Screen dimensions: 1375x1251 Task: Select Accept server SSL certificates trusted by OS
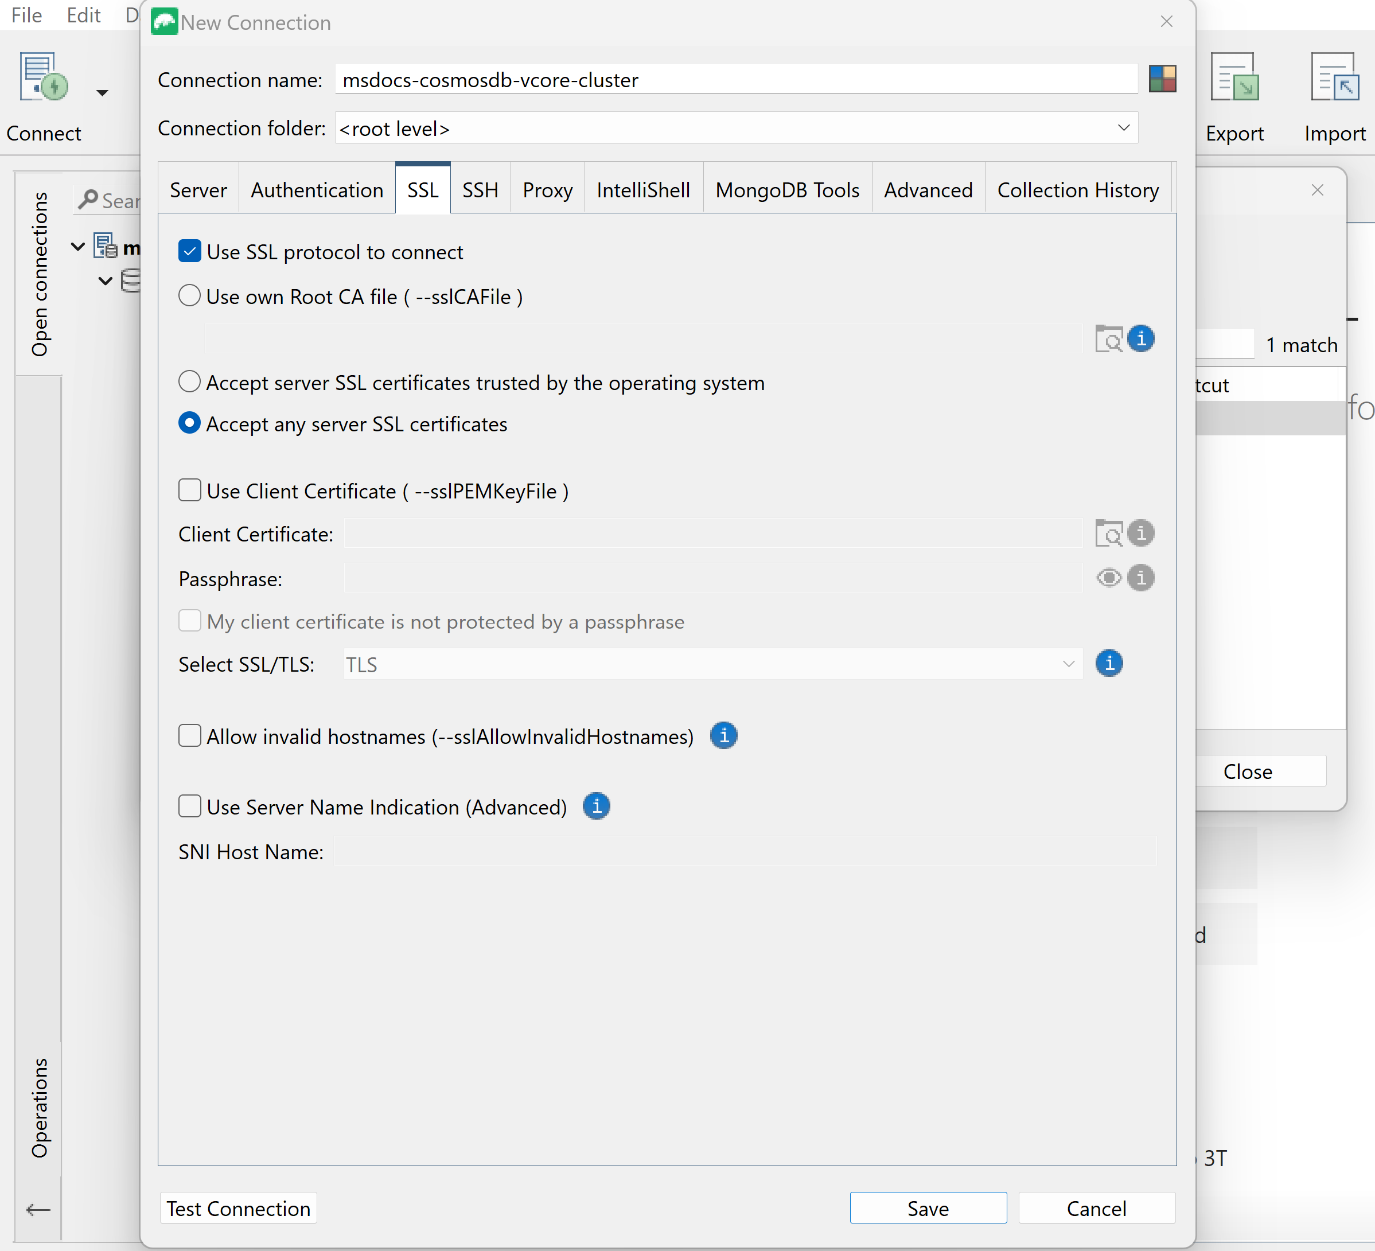click(190, 382)
